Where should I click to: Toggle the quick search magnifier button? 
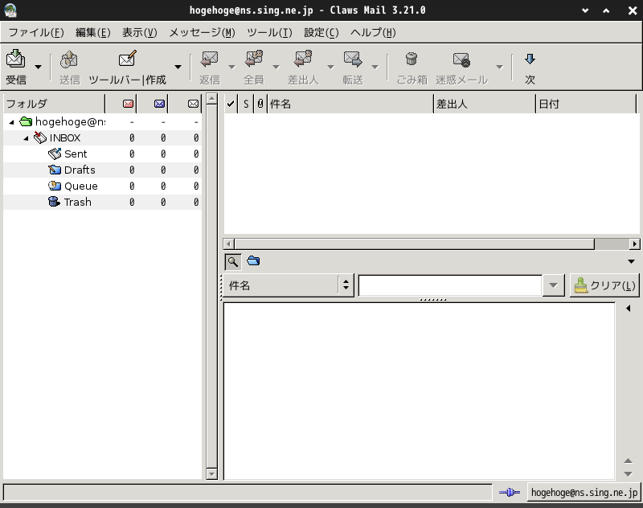tap(233, 261)
